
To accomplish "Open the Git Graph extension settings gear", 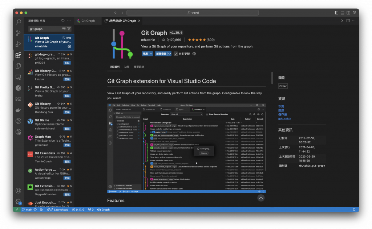I will pos(194,54).
